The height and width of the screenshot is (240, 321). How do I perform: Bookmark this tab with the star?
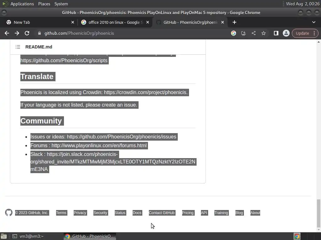tap(263, 33)
